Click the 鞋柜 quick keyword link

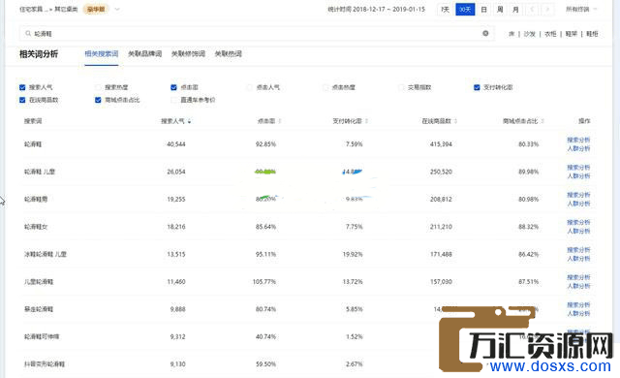point(592,34)
